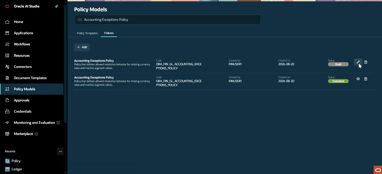The width and height of the screenshot is (382, 174).
Task: Click the Workflows link icon
Action: tap(7, 44)
